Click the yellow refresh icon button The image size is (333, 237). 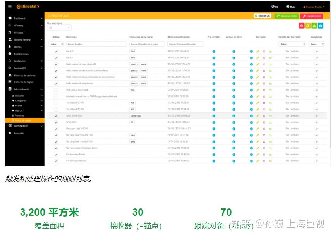tap(308, 26)
